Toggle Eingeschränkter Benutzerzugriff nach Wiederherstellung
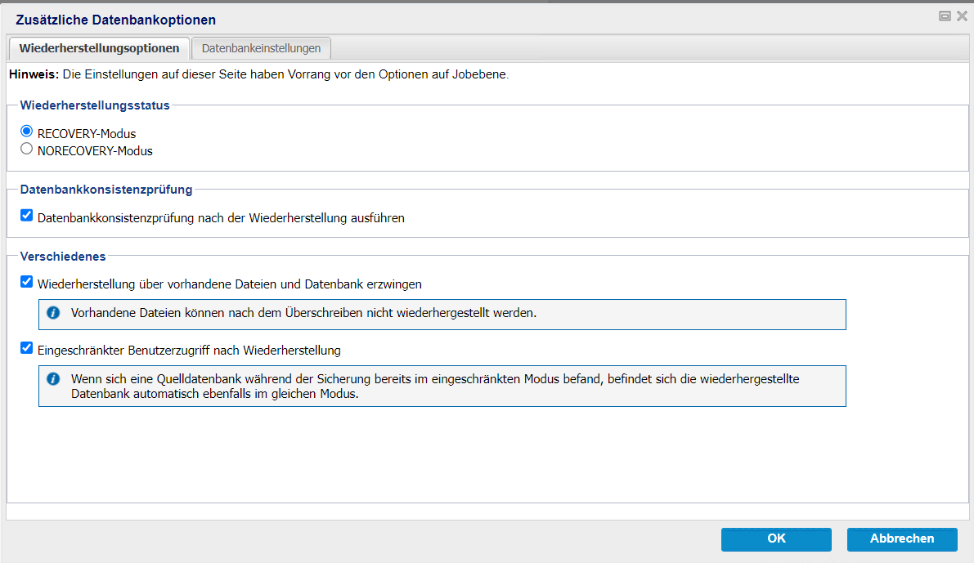Image resolution: width=974 pixels, height=563 pixels. tap(27, 349)
